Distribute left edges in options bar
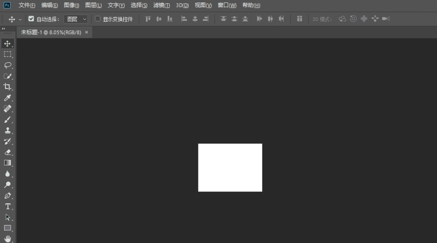Screen dimensions: 437x243 [x=259, y=19]
